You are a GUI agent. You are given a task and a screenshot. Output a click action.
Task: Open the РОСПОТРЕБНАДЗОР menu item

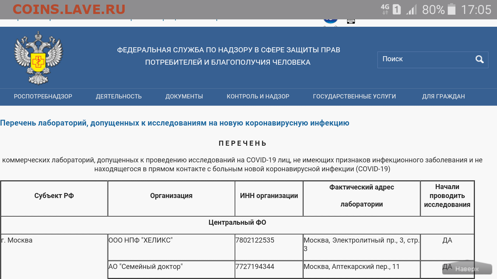coord(43,96)
